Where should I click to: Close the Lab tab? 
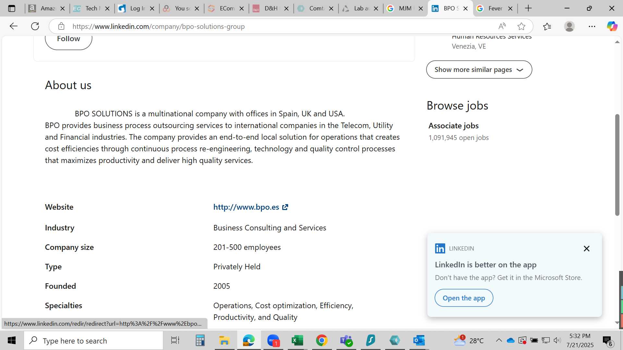376,8
